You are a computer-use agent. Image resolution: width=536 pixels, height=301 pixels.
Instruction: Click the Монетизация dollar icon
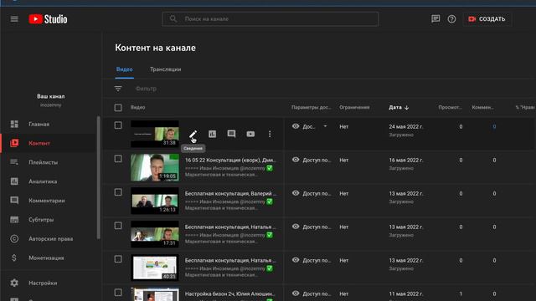pos(14,258)
